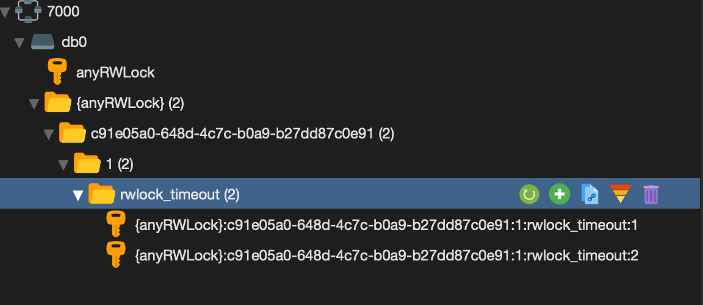Image resolution: width=703 pixels, height=305 pixels.
Task: Click the blue copy key pattern icon
Action: coord(590,195)
